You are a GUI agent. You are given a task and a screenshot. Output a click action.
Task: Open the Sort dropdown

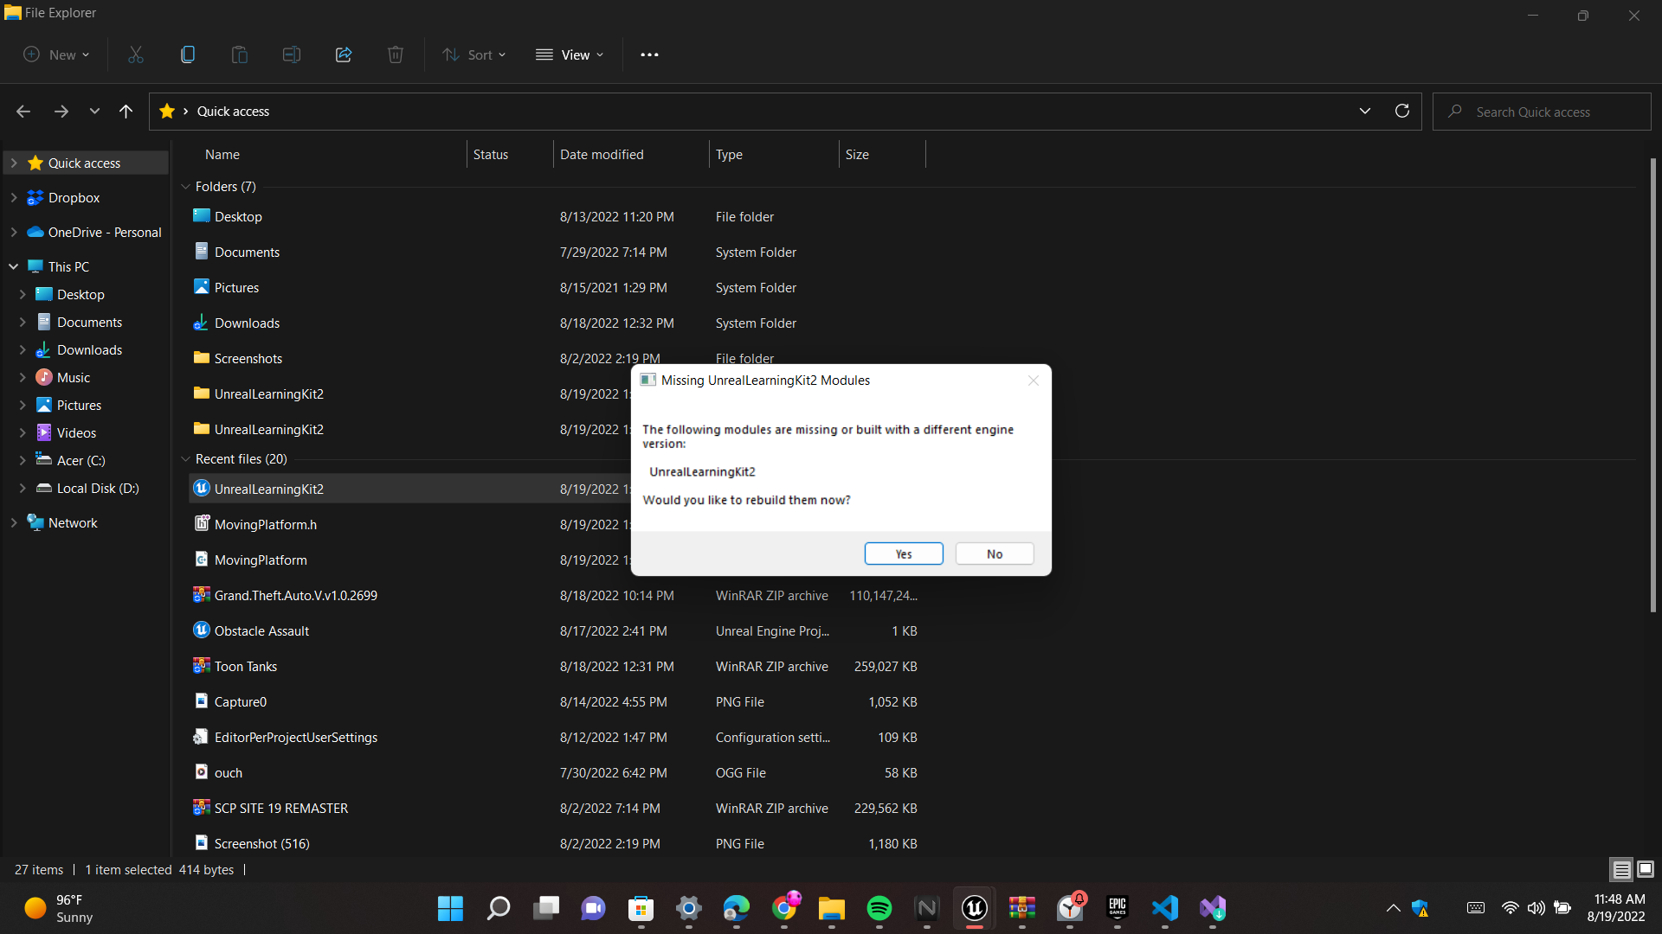[x=473, y=54]
